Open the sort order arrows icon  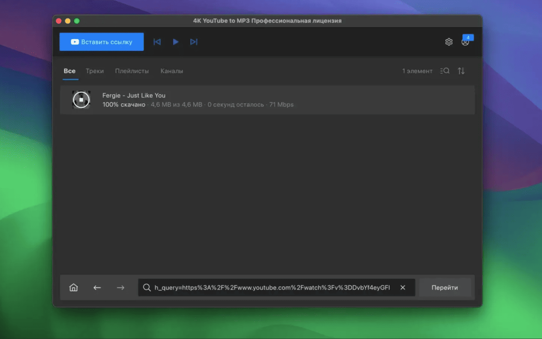point(461,71)
